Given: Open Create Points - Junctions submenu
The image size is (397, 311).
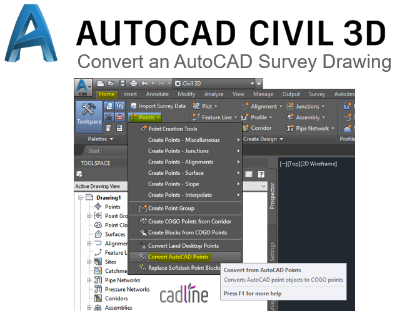Looking at the screenshot, I should 185,151.
